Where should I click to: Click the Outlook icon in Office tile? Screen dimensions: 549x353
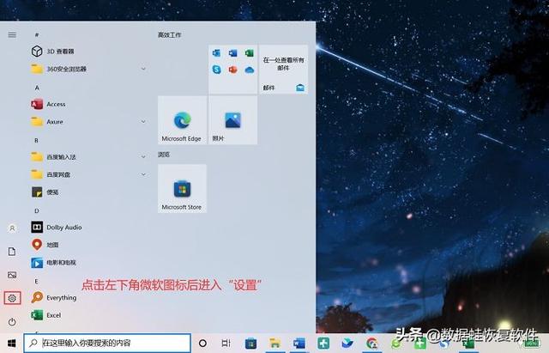[x=216, y=53]
